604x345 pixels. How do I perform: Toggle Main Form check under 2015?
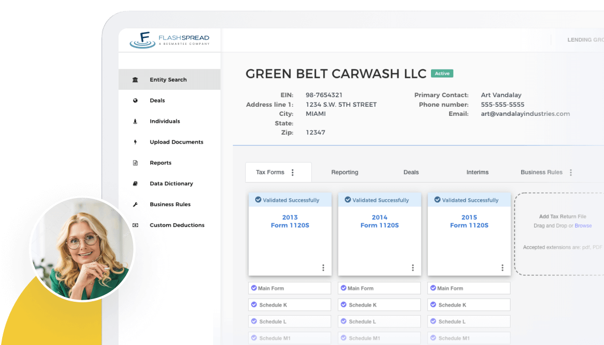[x=433, y=288]
